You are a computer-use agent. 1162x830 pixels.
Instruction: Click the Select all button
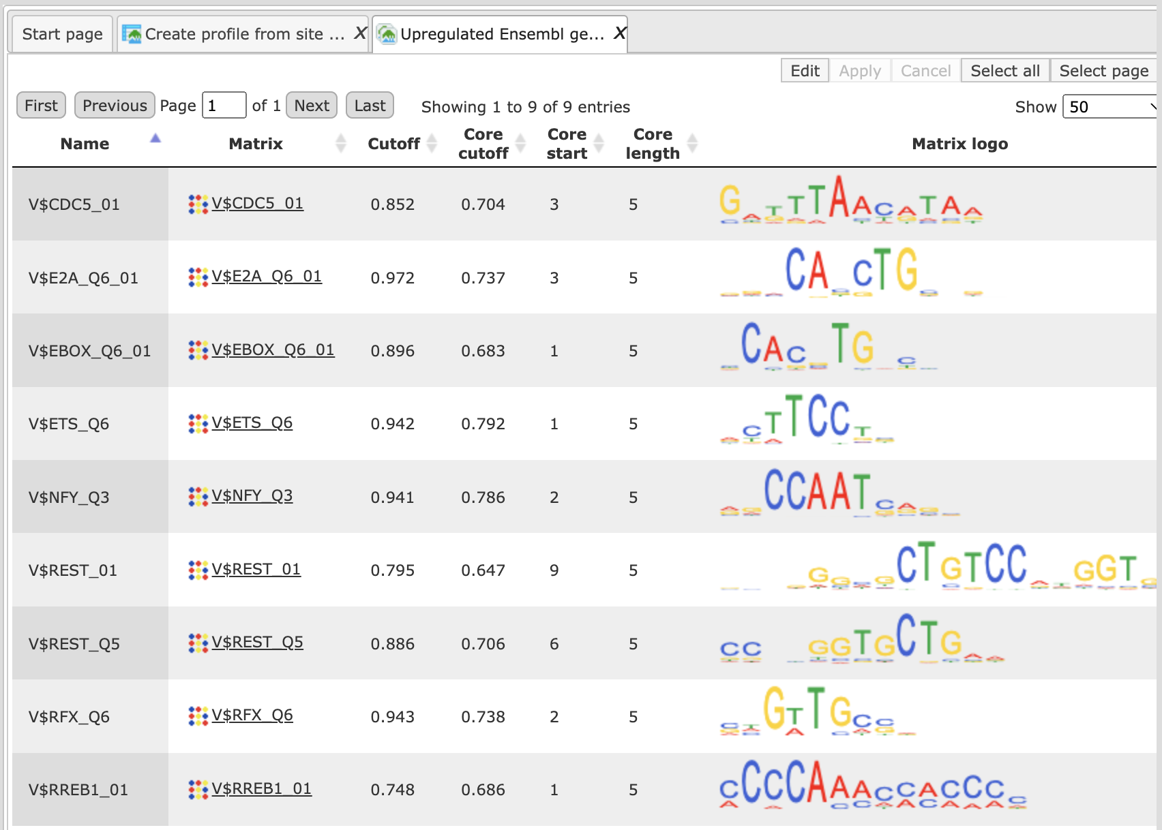pos(1005,71)
